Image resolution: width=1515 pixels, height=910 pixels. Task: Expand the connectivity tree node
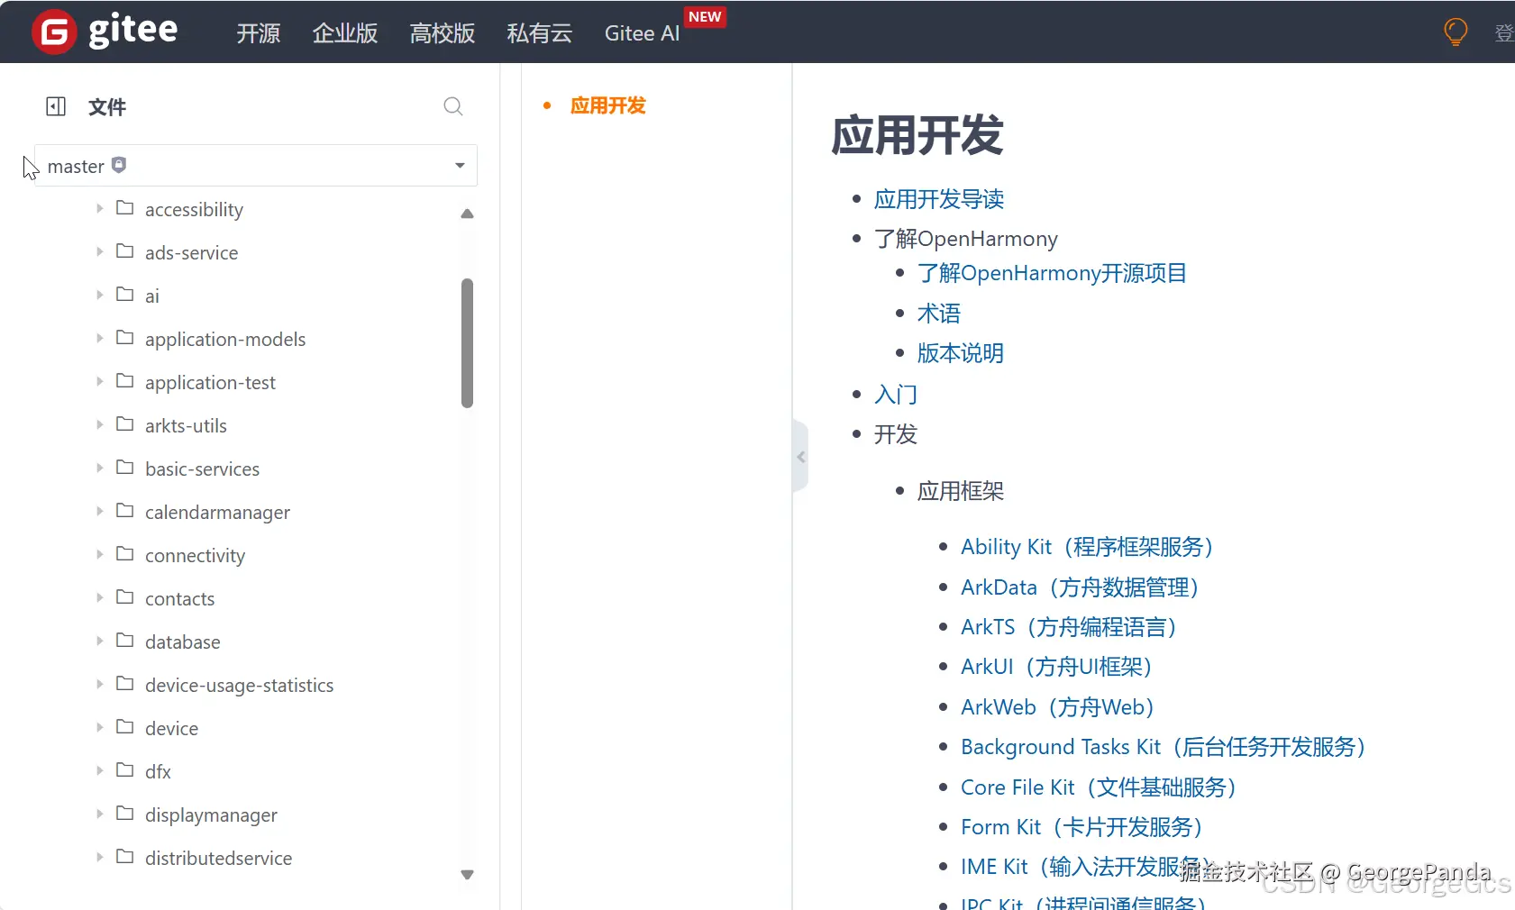[x=98, y=554]
